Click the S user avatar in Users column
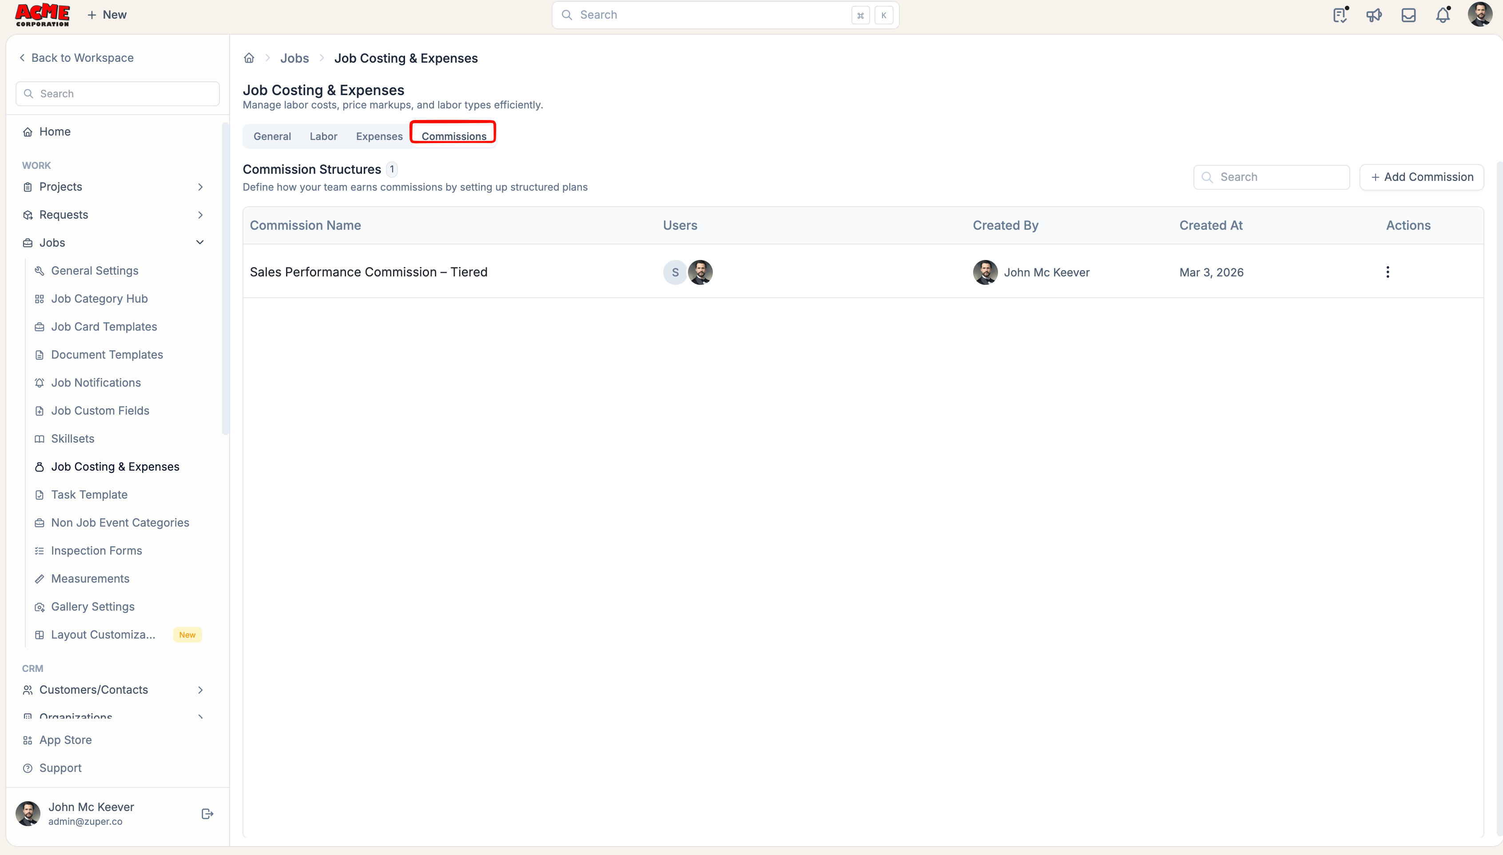Image resolution: width=1503 pixels, height=855 pixels. click(675, 272)
